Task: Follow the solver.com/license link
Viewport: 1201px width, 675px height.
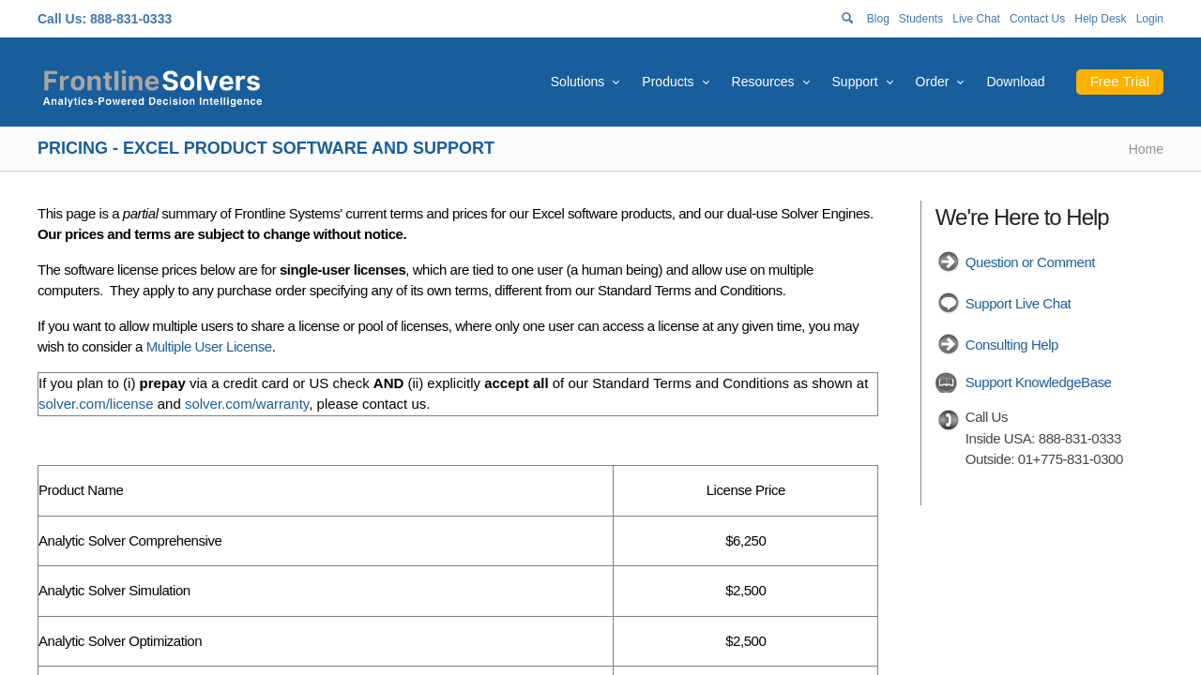Action: 96,404
